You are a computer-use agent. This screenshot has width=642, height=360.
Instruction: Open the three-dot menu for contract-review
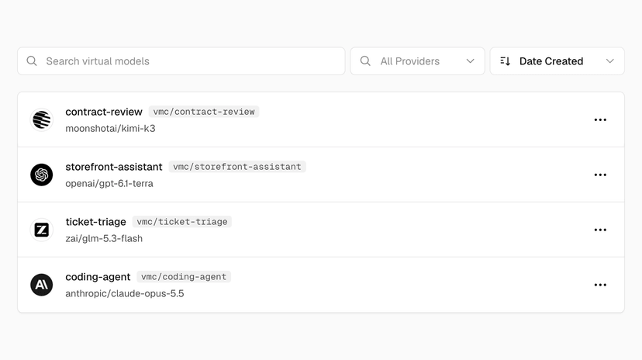click(x=600, y=120)
